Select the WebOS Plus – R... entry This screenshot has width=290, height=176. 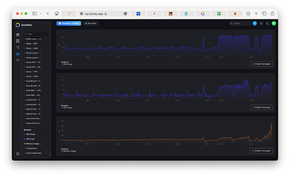(x=33, y=114)
